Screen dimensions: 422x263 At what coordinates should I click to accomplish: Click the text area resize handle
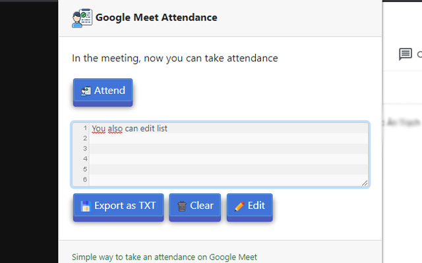click(365, 183)
